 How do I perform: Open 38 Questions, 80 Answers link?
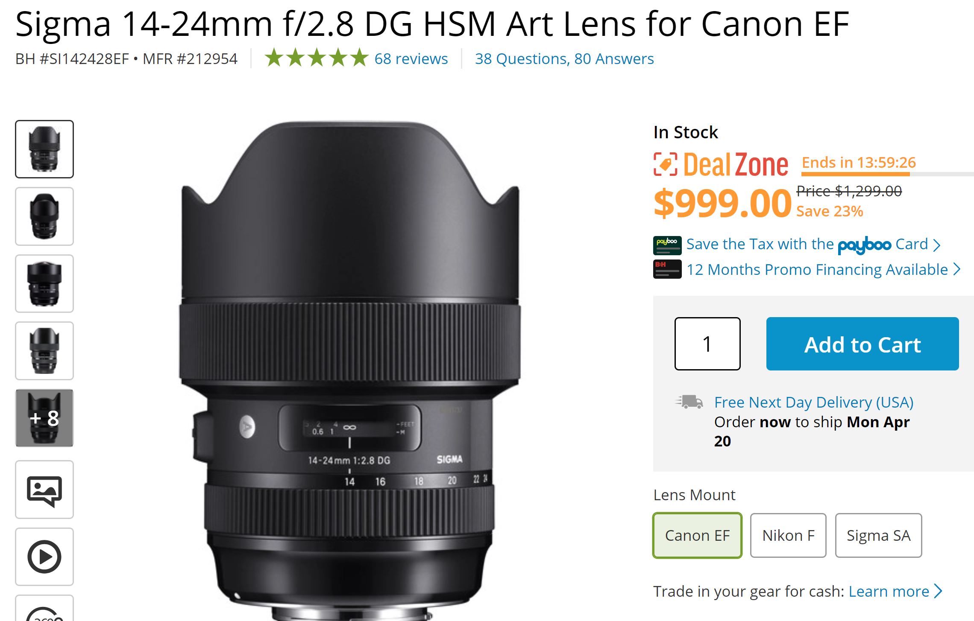click(x=564, y=58)
